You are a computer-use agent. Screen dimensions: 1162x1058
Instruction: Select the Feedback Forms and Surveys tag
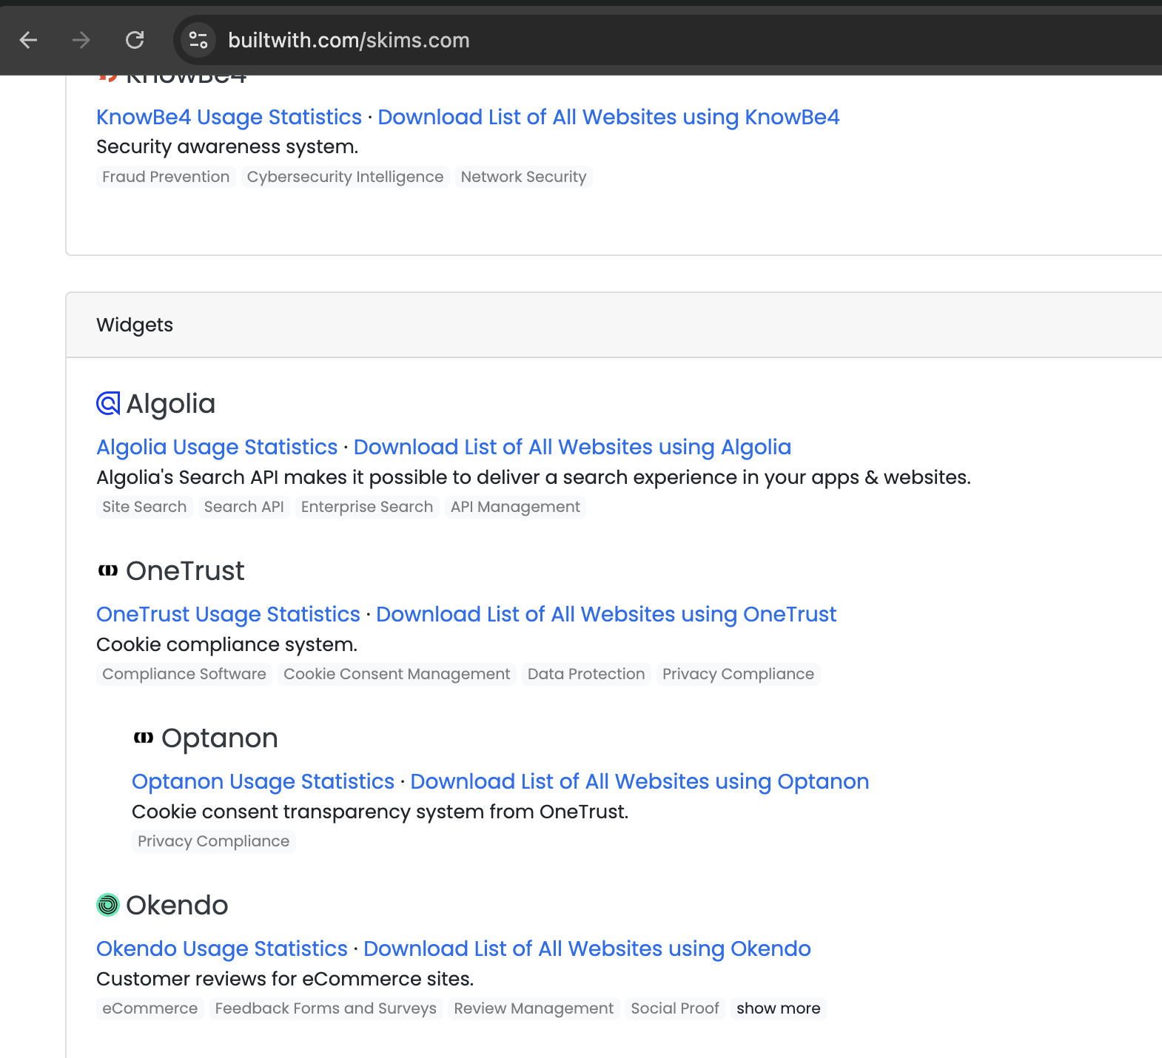[326, 1008]
